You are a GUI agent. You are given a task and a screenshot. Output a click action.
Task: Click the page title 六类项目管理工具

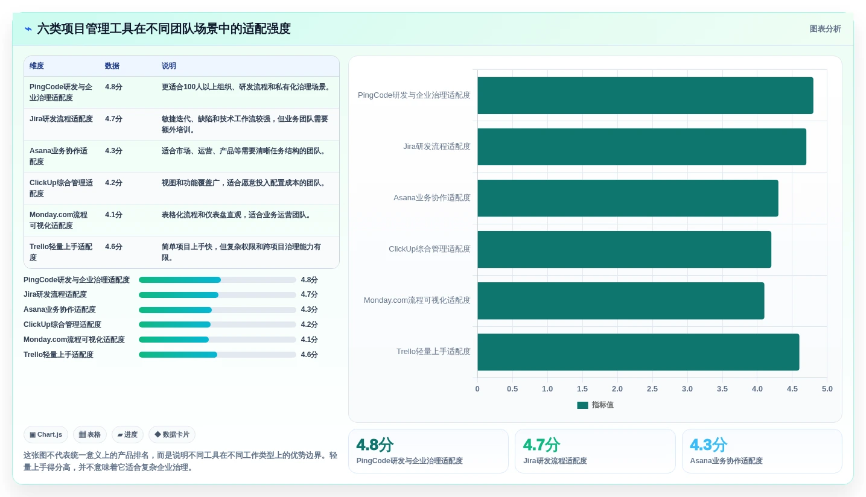pyautogui.click(x=164, y=29)
